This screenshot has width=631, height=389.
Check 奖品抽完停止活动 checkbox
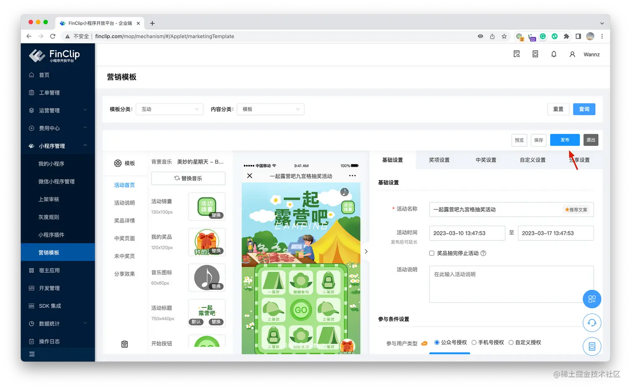point(432,253)
